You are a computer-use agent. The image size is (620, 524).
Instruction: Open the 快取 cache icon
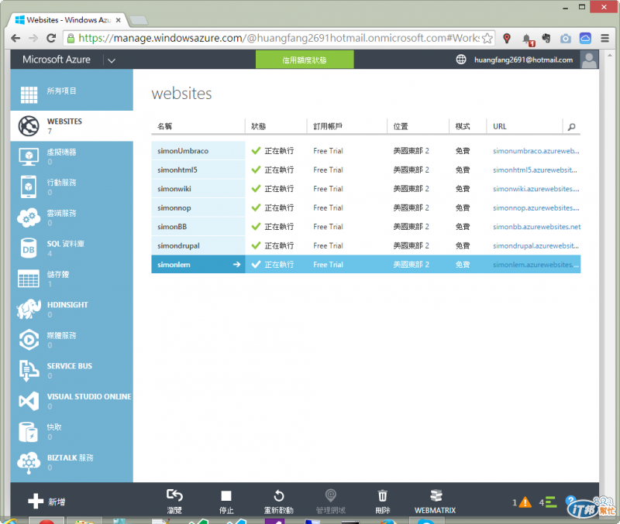click(x=29, y=432)
